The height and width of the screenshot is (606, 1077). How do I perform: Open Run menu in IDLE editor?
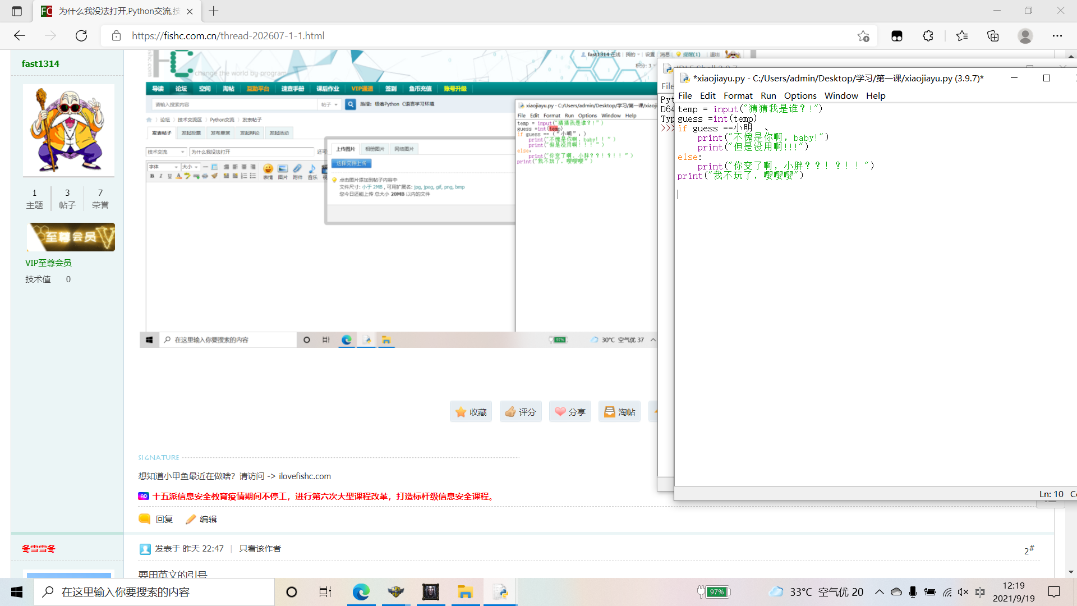point(768,96)
